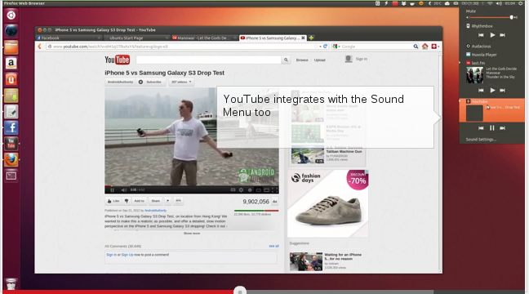Switch to the Manowar tab
529x294 pixels.
coord(204,38)
